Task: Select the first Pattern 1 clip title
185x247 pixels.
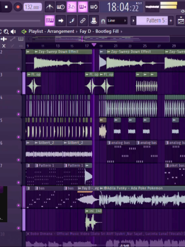Action: (x=46, y=165)
